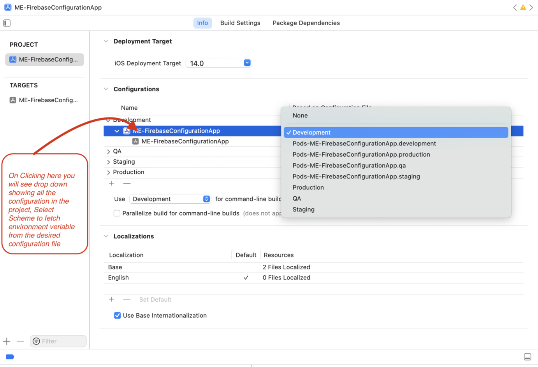Open the Package Dependencies tab
The width and height of the screenshot is (538, 367).
[306, 23]
